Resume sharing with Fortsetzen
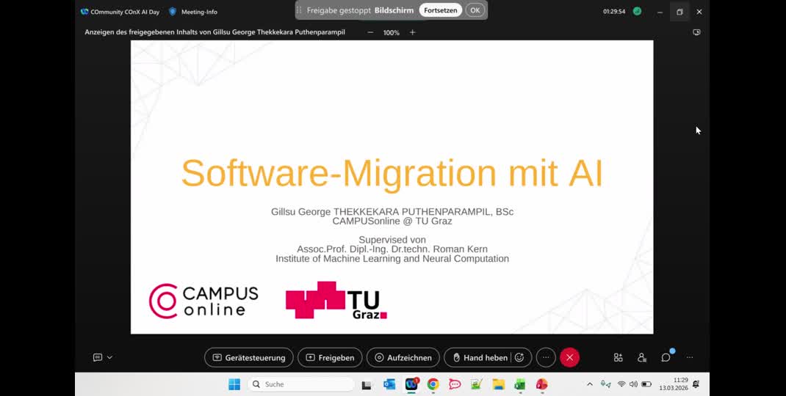Image resolution: width=786 pixels, height=396 pixels. pyautogui.click(x=441, y=10)
